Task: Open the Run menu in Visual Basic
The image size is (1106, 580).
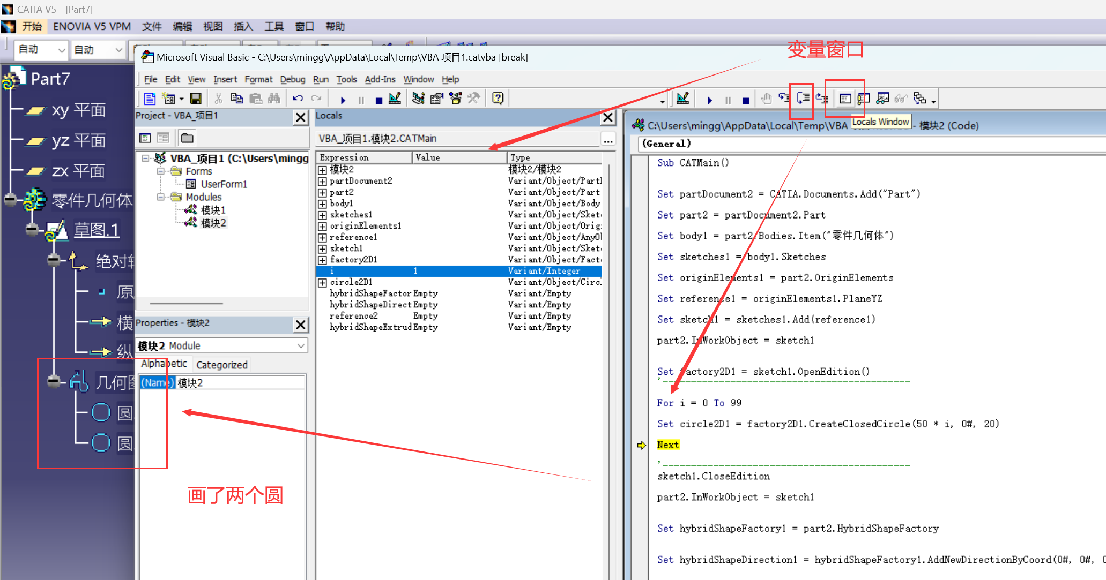Action: [x=321, y=79]
